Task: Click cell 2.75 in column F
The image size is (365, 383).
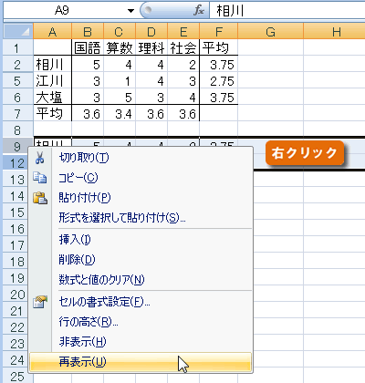Action: pos(219,80)
